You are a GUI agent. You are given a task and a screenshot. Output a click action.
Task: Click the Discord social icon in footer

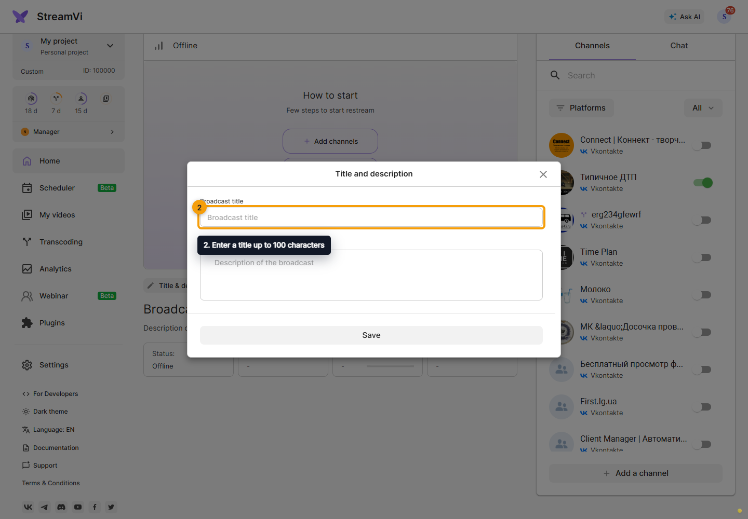[x=61, y=507]
